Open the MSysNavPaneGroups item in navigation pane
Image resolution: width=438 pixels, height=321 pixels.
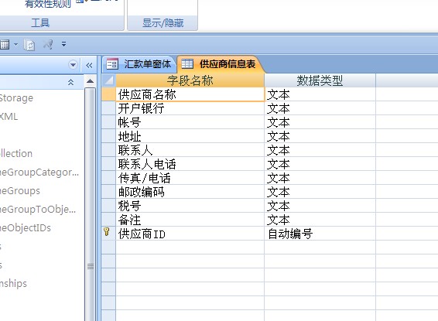pyautogui.click(x=20, y=191)
